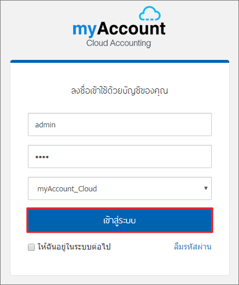Click the dropdown arrow beside myAccount_Cloud
The width and height of the screenshot is (239, 285).
(x=206, y=188)
